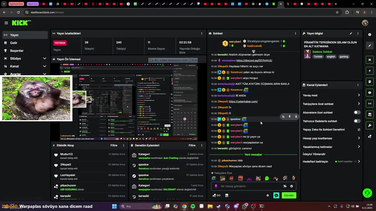Toggle the lightning activity feed icon in sidebar
376x211 pixels.
click(x=370, y=71)
